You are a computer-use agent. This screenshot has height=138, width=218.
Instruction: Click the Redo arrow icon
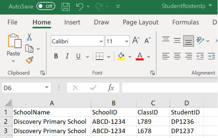[x=99, y=6]
